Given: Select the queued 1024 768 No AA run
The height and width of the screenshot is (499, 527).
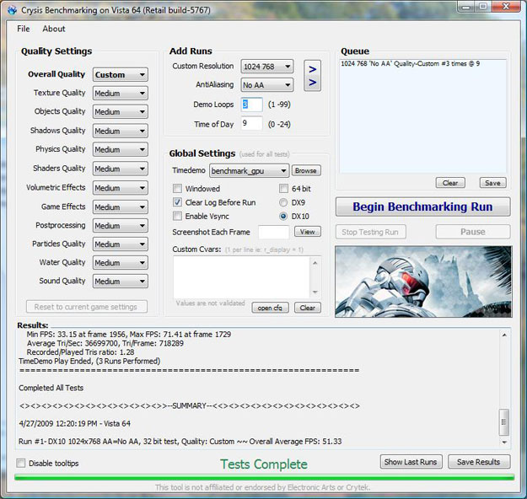Looking at the screenshot, I should [x=410, y=63].
